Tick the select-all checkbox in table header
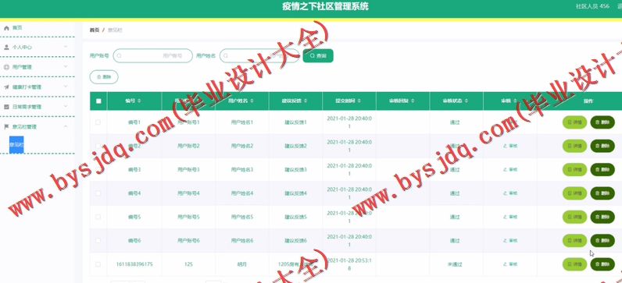The height and width of the screenshot is (283, 622). pos(98,101)
